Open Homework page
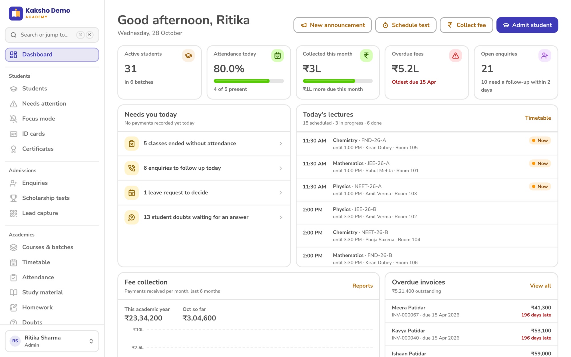The image size is (571, 357). pyautogui.click(x=52, y=308)
